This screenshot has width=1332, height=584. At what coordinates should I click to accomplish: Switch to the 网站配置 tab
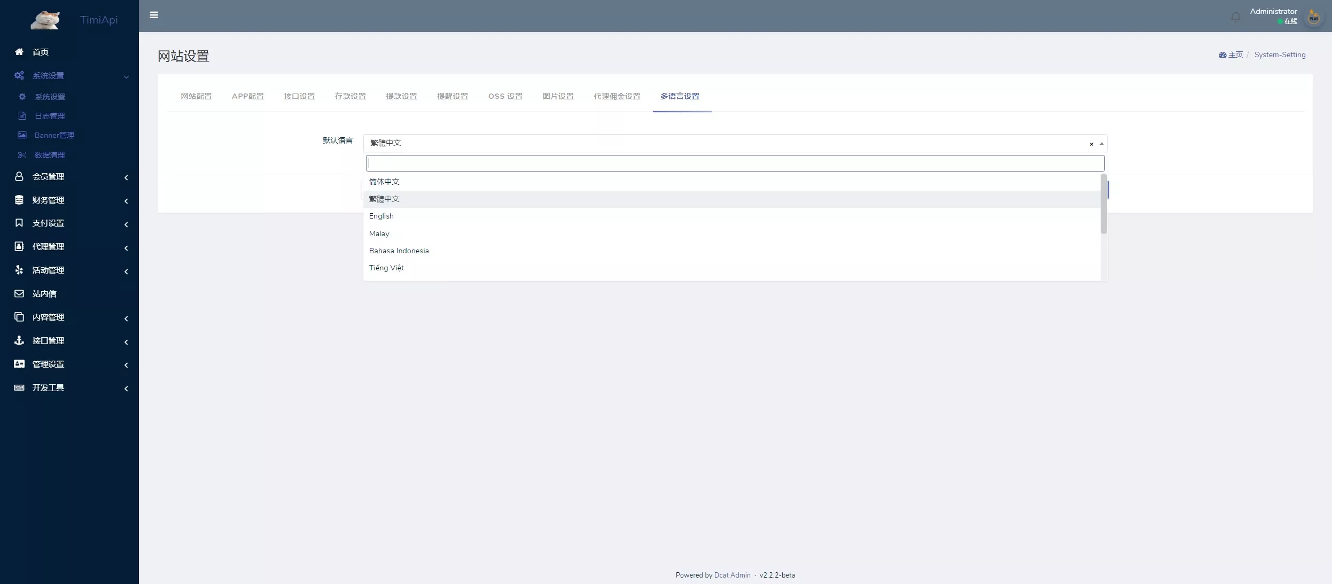pos(196,96)
